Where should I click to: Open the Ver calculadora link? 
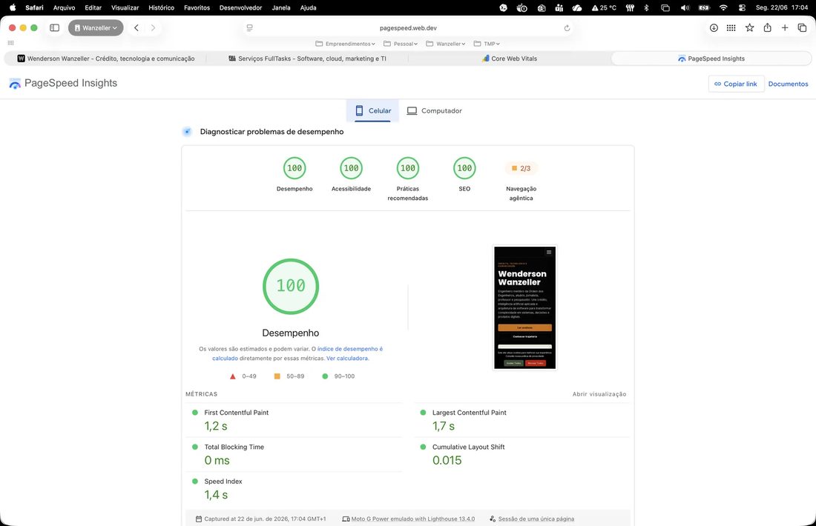click(x=347, y=358)
